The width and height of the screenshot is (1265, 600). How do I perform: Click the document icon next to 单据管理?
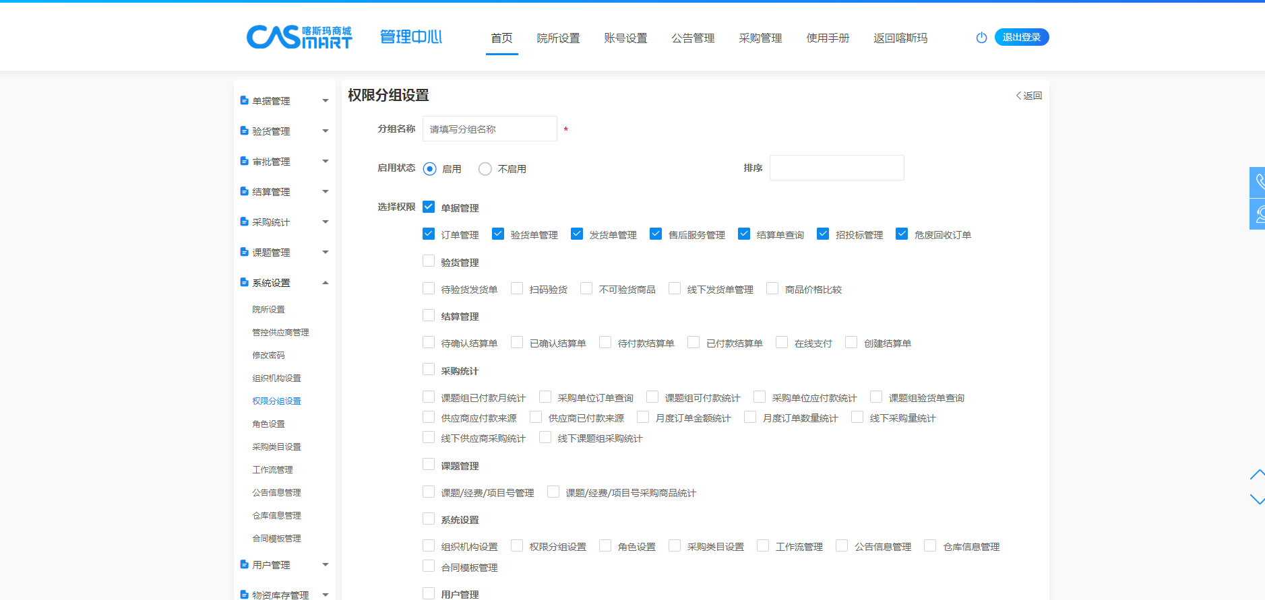244,100
